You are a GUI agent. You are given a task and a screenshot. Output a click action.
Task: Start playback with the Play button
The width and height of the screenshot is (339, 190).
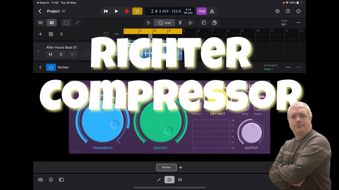(x=116, y=11)
